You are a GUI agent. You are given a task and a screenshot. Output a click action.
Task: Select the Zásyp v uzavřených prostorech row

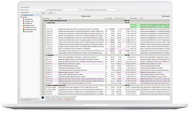pos(108,49)
